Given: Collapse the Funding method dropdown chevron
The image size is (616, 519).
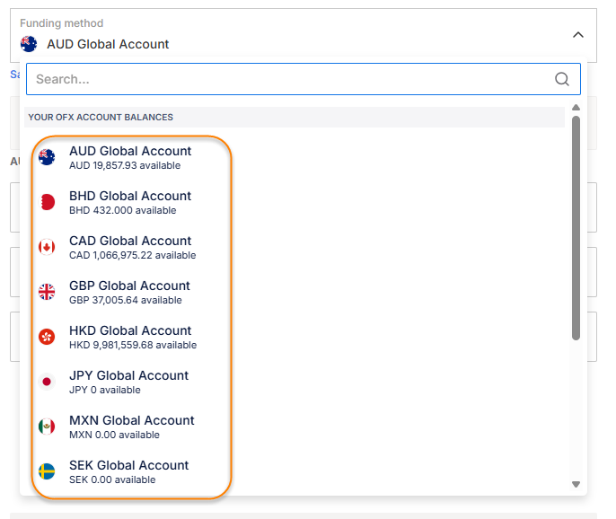Looking at the screenshot, I should (577, 35).
